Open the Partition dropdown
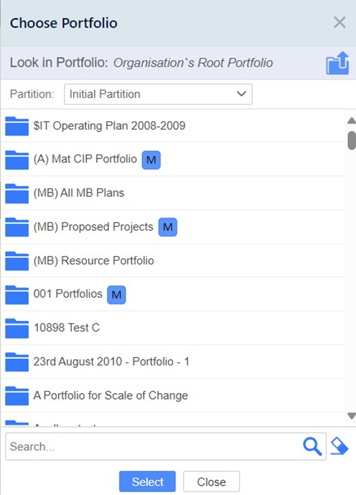Screen dimensions: 356x495 [158, 94]
